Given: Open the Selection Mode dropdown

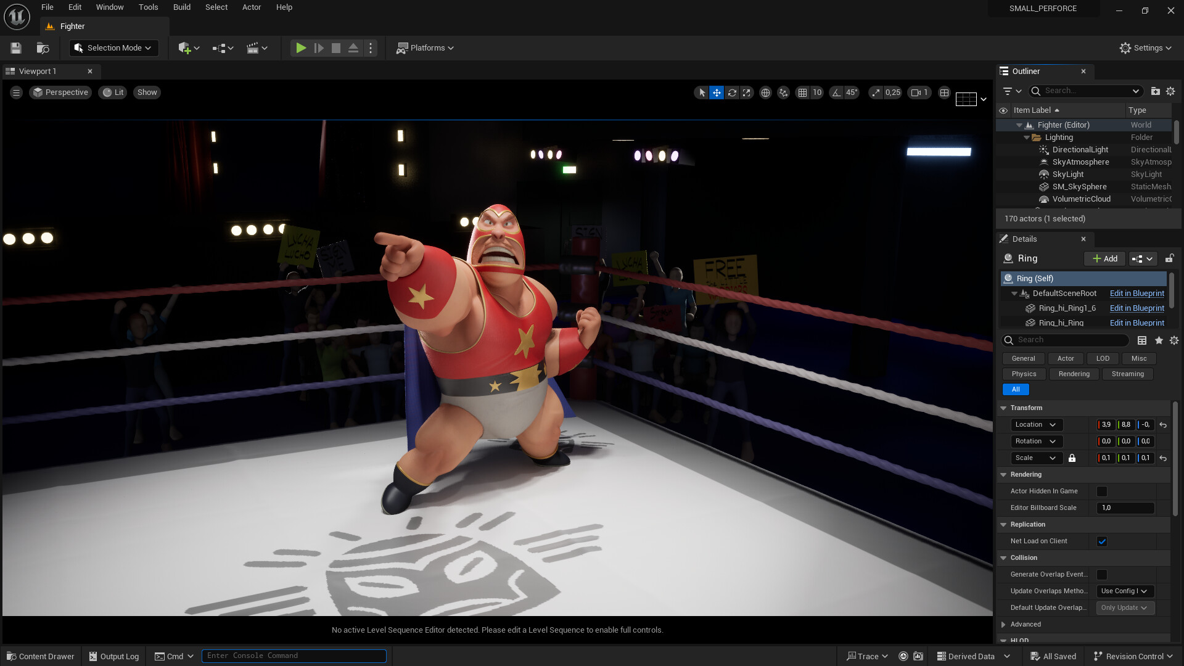Looking at the screenshot, I should (113, 48).
